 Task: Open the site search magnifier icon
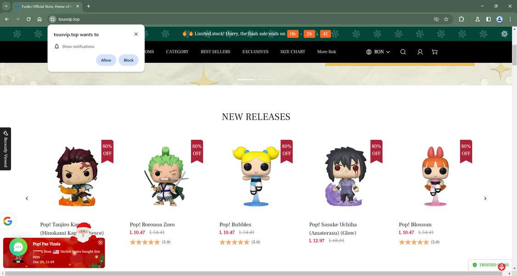(x=403, y=52)
